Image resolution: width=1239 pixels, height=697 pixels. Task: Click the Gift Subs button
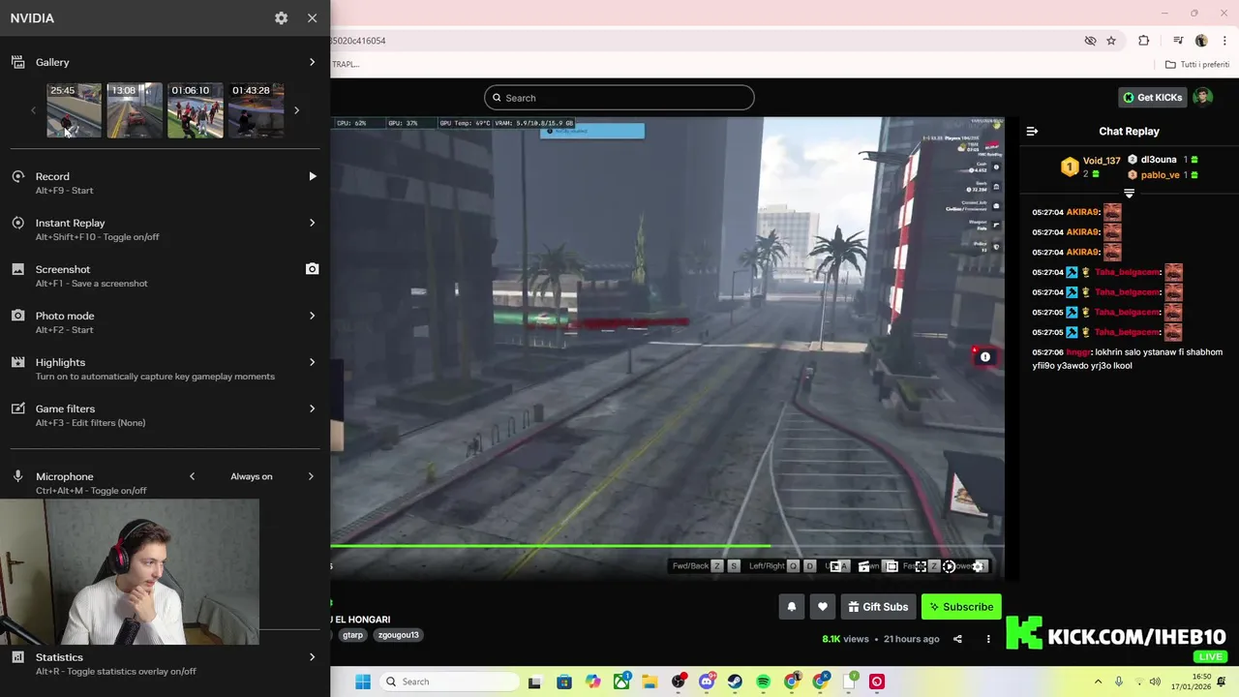tap(878, 607)
